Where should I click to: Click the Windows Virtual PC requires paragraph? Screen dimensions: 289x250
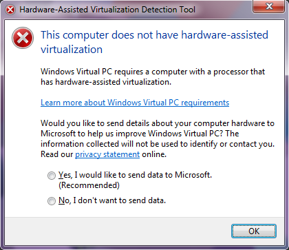tap(153, 76)
